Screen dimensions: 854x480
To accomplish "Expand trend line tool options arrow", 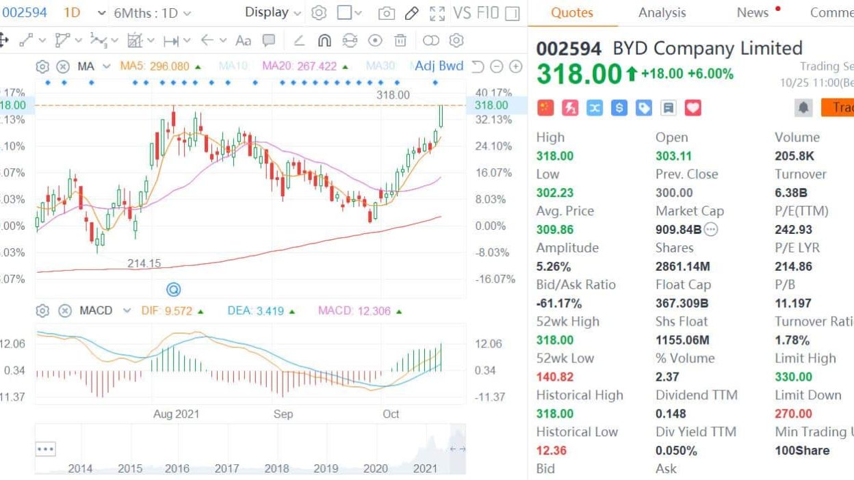I will point(42,41).
